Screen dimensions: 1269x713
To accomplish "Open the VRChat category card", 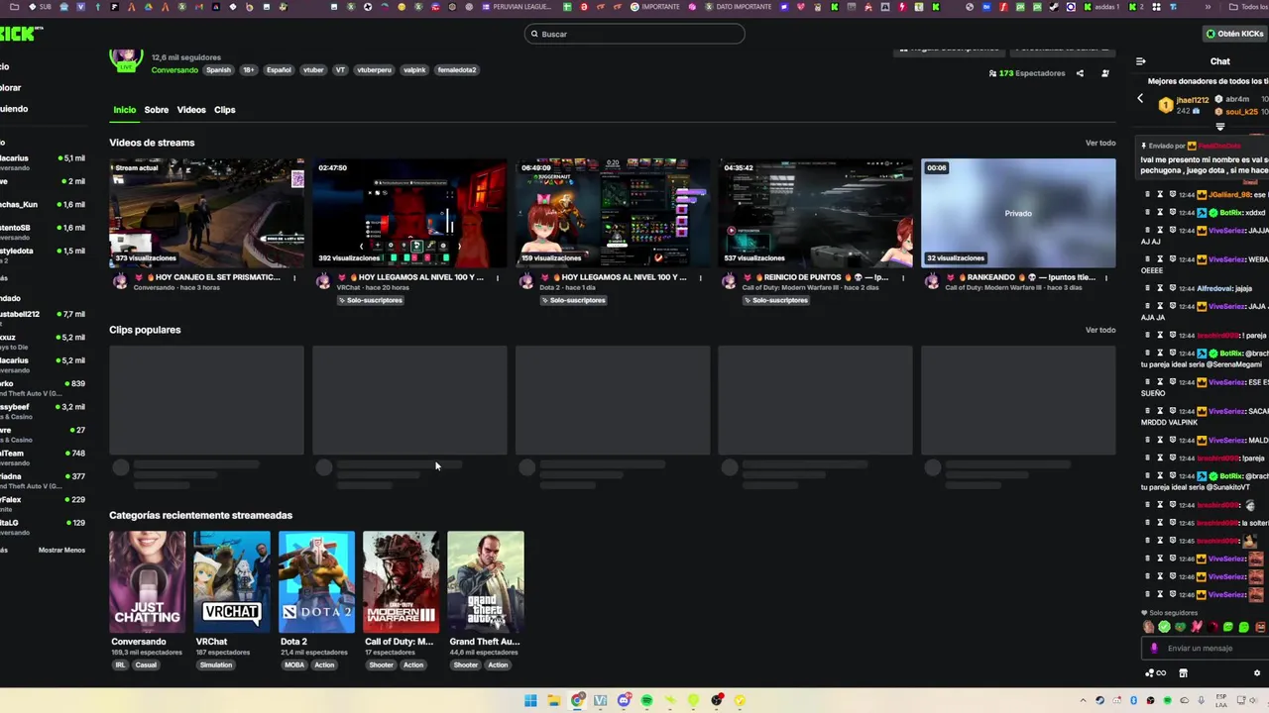I will pyautogui.click(x=232, y=582).
